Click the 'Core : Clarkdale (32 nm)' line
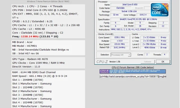This screenshot has width=180, height=108. (x=38, y=33)
